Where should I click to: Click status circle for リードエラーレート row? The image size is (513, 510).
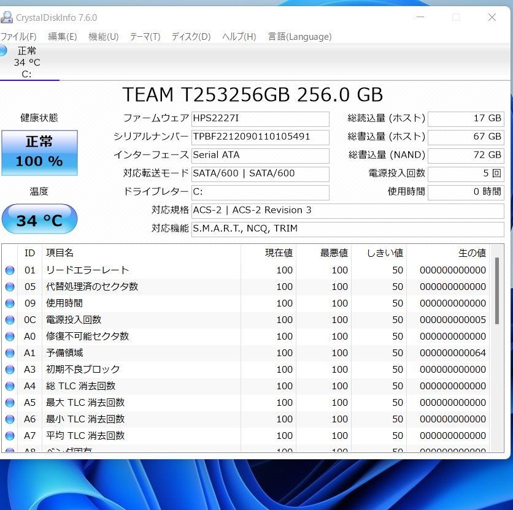tap(10, 270)
